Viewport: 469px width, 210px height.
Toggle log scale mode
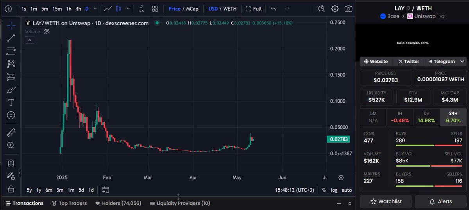point(334,190)
